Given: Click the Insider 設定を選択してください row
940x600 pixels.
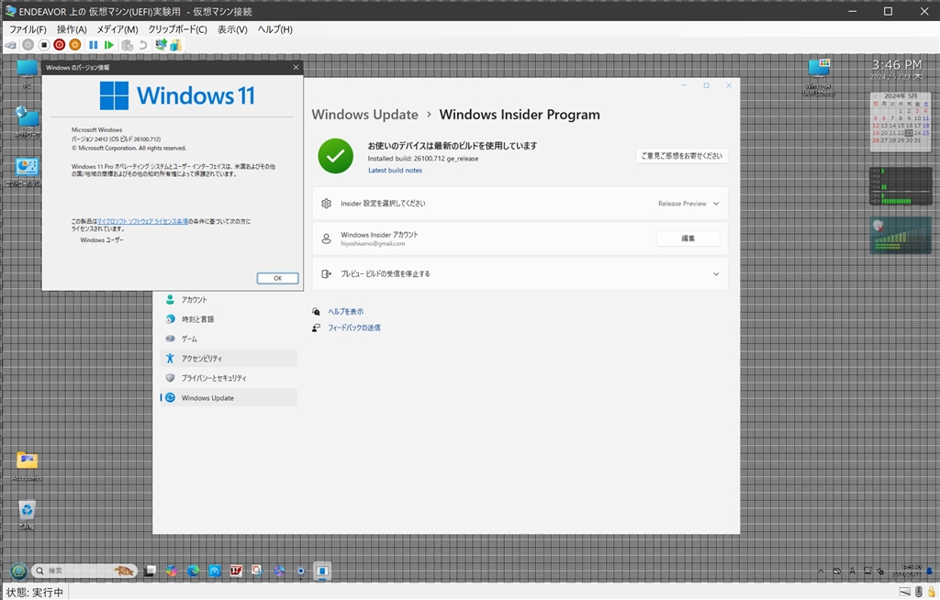Looking at the screenshot, I should pos(520,204).
